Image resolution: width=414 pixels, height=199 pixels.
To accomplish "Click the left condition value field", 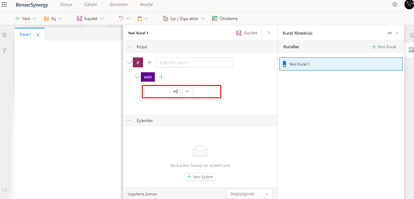I will point(157,91).
